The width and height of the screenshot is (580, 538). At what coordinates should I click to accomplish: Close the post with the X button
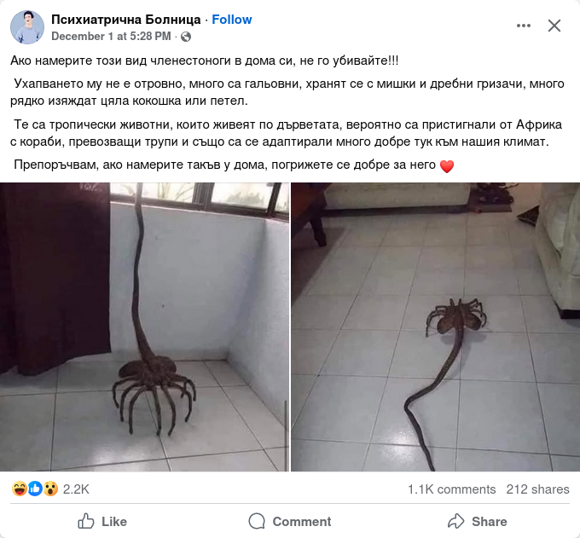point(554,26)
